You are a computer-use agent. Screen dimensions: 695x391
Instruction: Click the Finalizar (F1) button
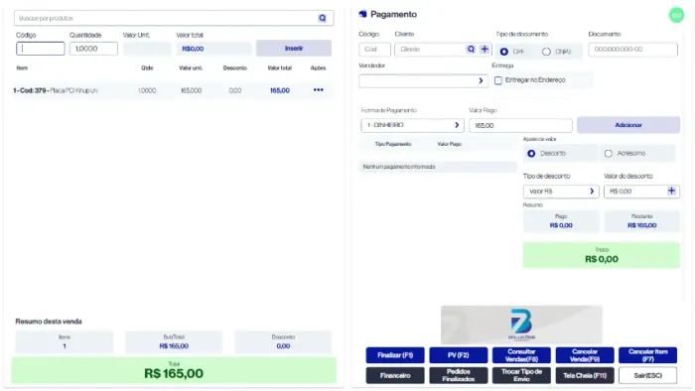[x=395, y=355]
